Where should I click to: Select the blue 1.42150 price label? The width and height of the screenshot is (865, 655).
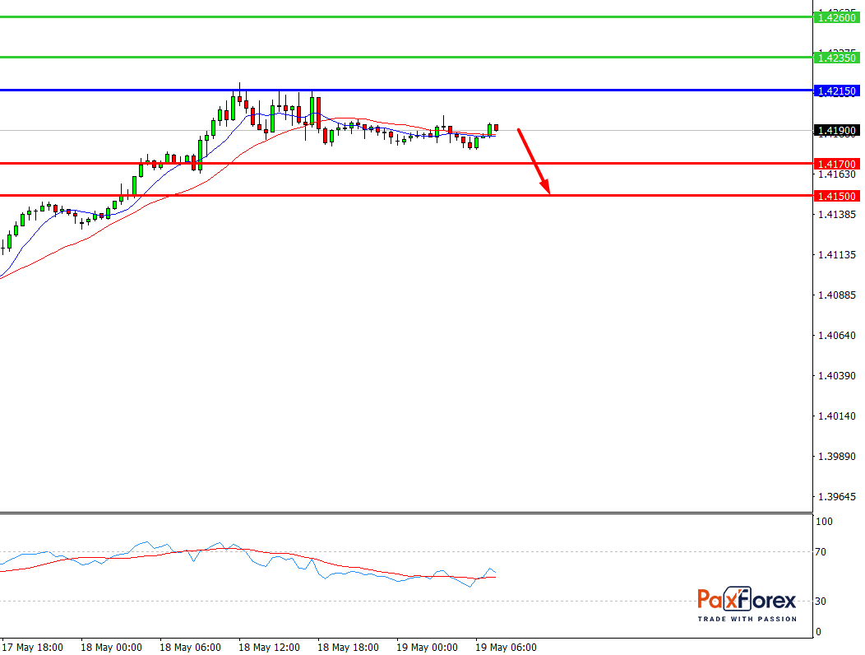pos(837,91)
